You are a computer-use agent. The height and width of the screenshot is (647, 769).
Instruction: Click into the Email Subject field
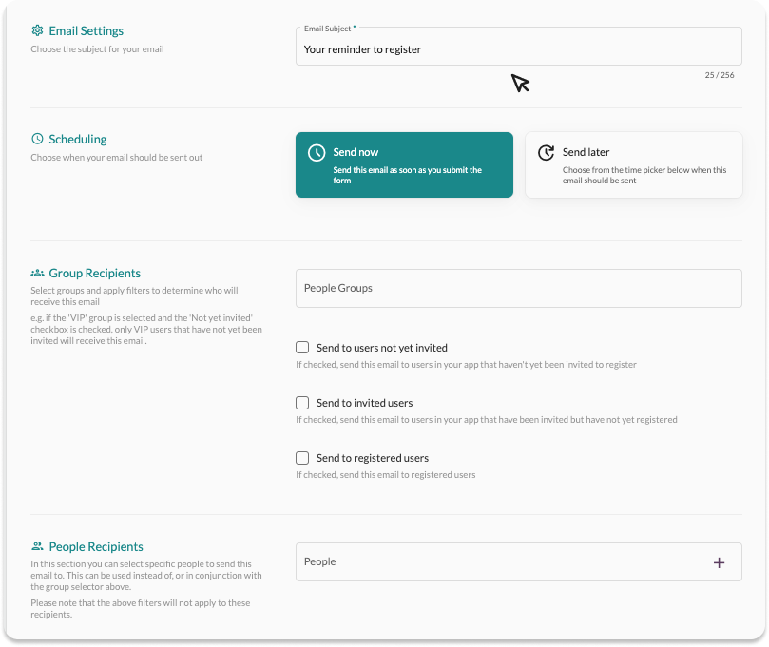[x=518, y=49]
